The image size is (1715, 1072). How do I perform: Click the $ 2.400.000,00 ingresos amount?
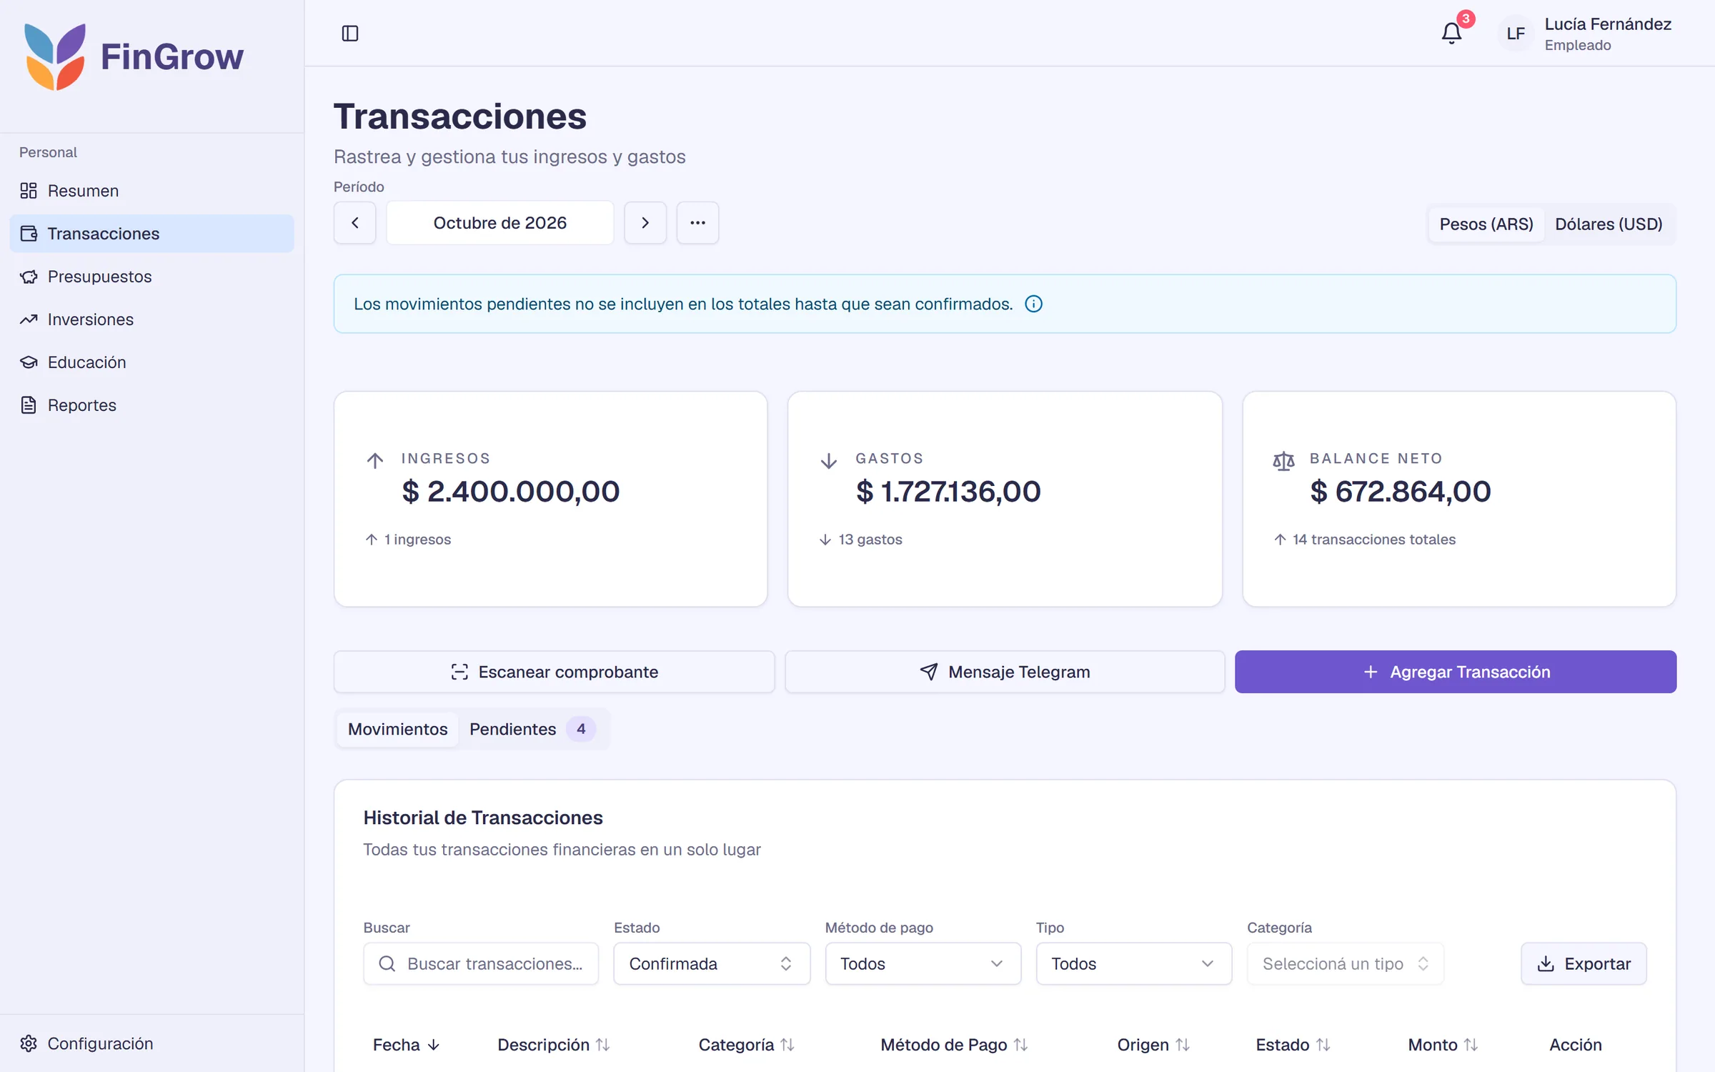coord(510,492)
